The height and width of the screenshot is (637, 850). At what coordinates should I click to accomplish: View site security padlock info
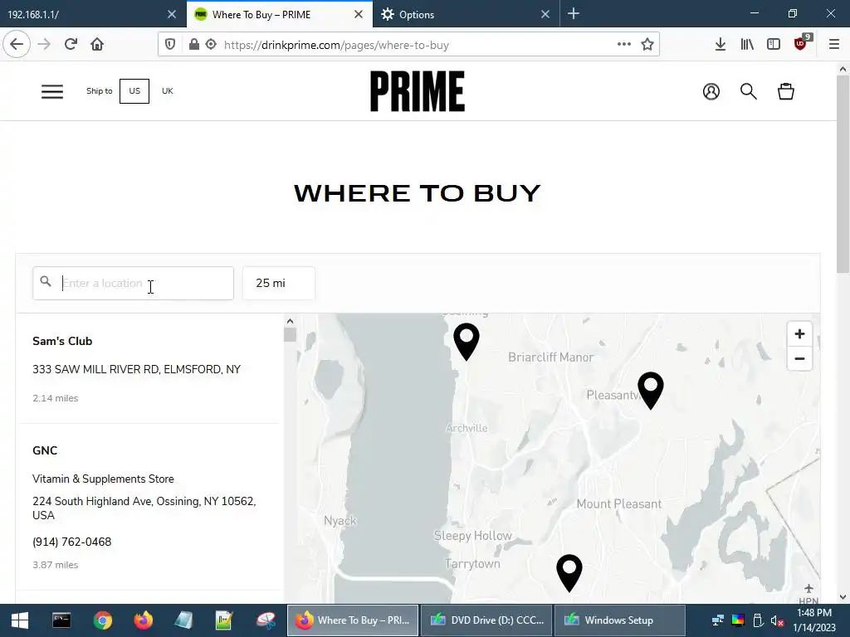point(193,45)
